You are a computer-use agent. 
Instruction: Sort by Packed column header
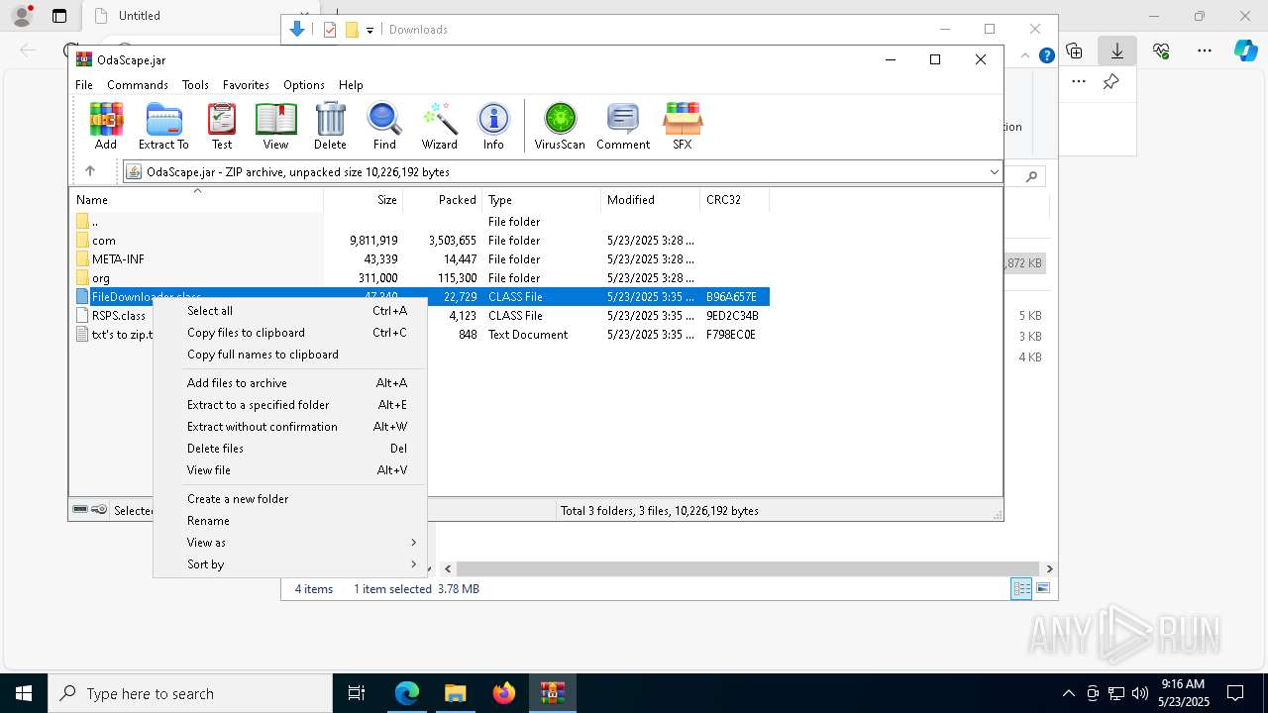pyautogui.click(x=443, y=199)
